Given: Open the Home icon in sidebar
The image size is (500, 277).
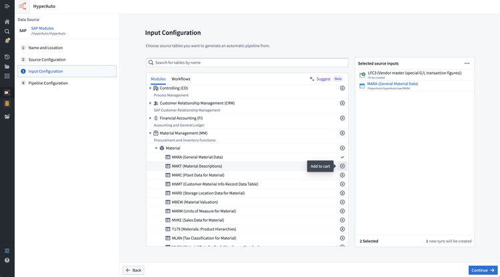Looking at the screenshot, I should 7,22.
